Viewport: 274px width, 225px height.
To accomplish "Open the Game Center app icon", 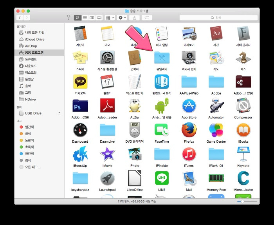I will coord(216,130).
